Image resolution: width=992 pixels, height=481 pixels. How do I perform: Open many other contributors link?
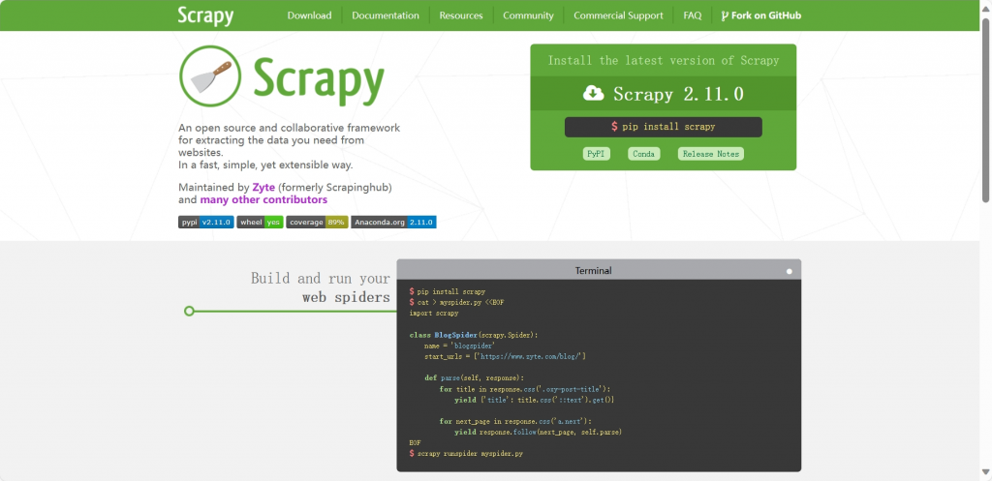point(263,199)
